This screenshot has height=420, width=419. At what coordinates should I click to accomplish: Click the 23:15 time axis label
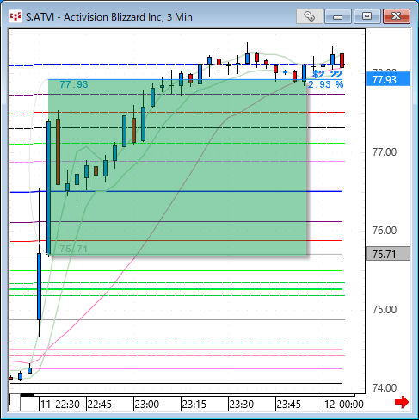(x=194, y=405)
